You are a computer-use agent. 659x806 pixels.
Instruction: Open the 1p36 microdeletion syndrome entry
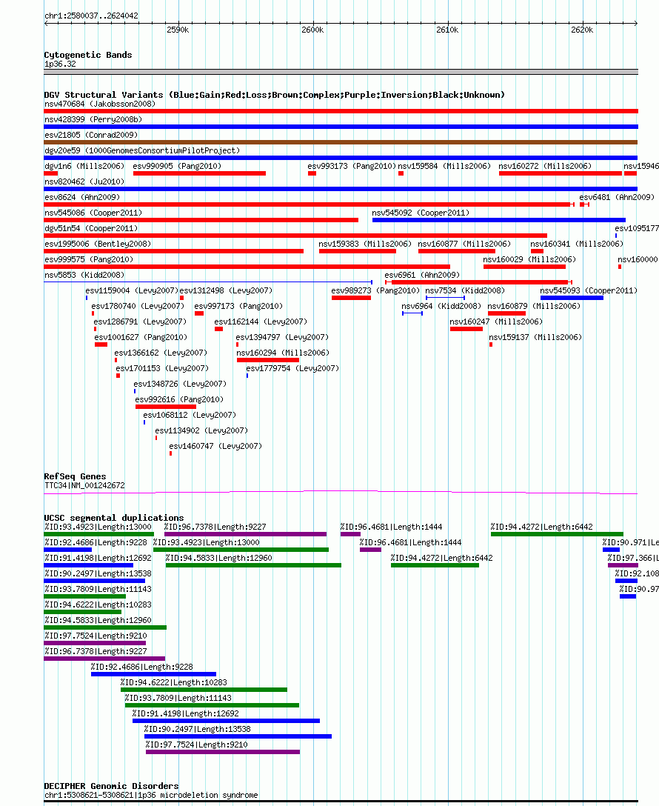tap(152, 795)
